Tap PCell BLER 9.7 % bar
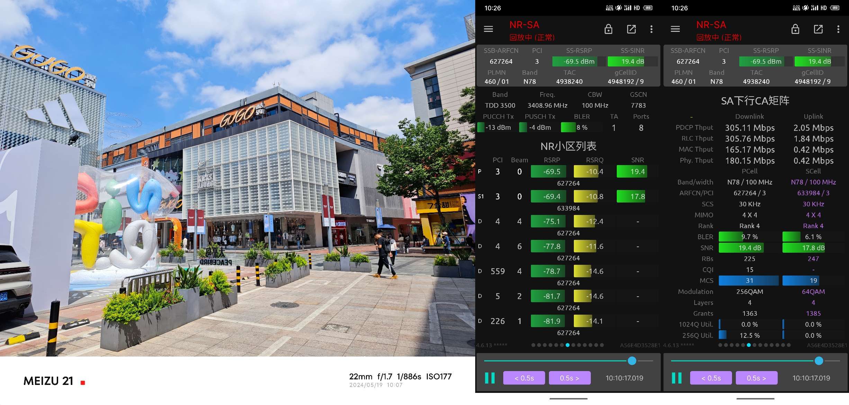 [749, 237]
